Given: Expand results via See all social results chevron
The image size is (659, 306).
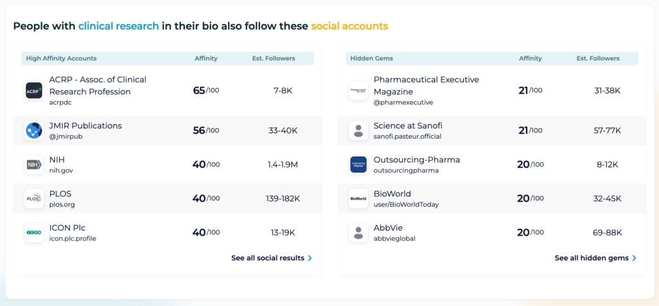Looking at the screenshot, I should click(310, 258).
